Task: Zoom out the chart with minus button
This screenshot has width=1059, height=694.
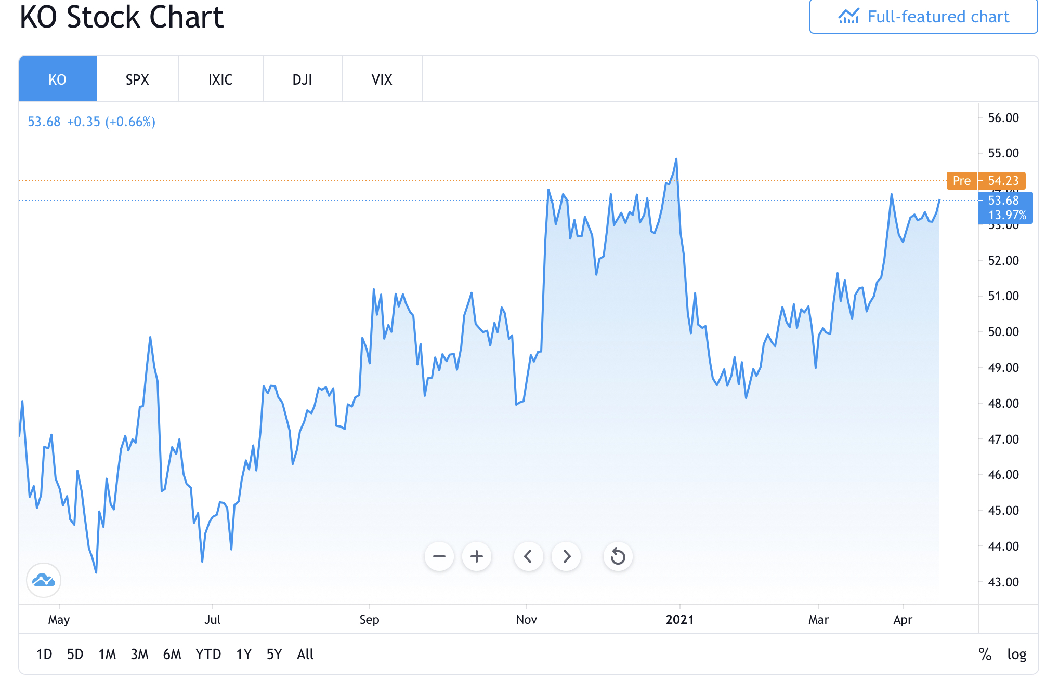Action: coord(439,556)
